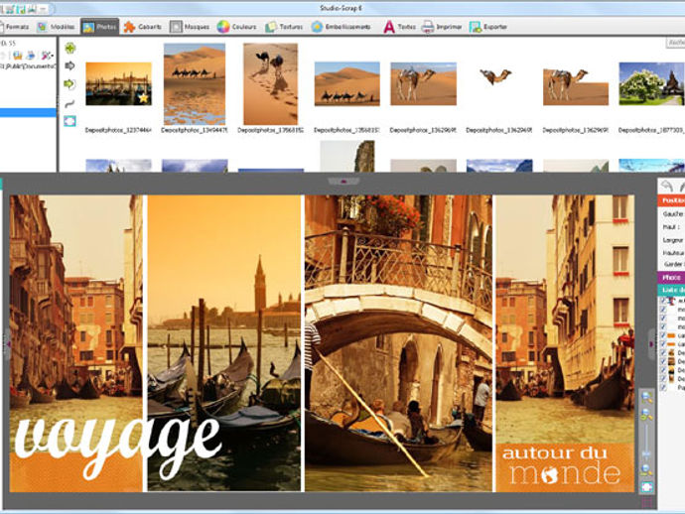Expand the Position section header
The width and height of the screenshot is (685, 514).
(x=671, y=200)
